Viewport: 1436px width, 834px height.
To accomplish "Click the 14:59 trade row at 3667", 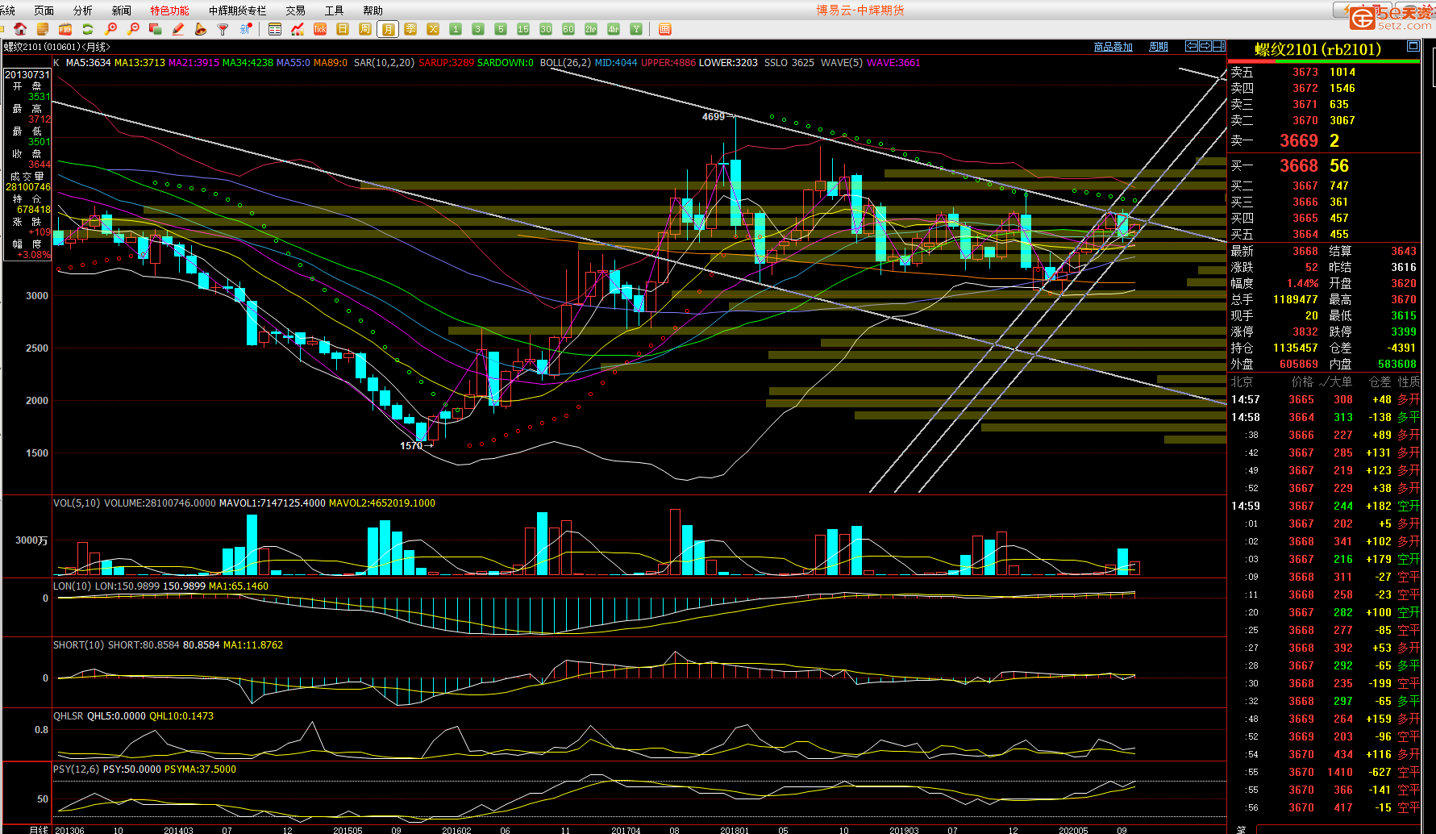I will pyautogui.click(x=1324, y=506).
